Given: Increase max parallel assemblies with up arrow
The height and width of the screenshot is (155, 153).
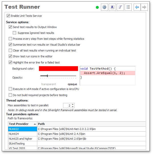Looking at the screenshot, I should [73, 104].
